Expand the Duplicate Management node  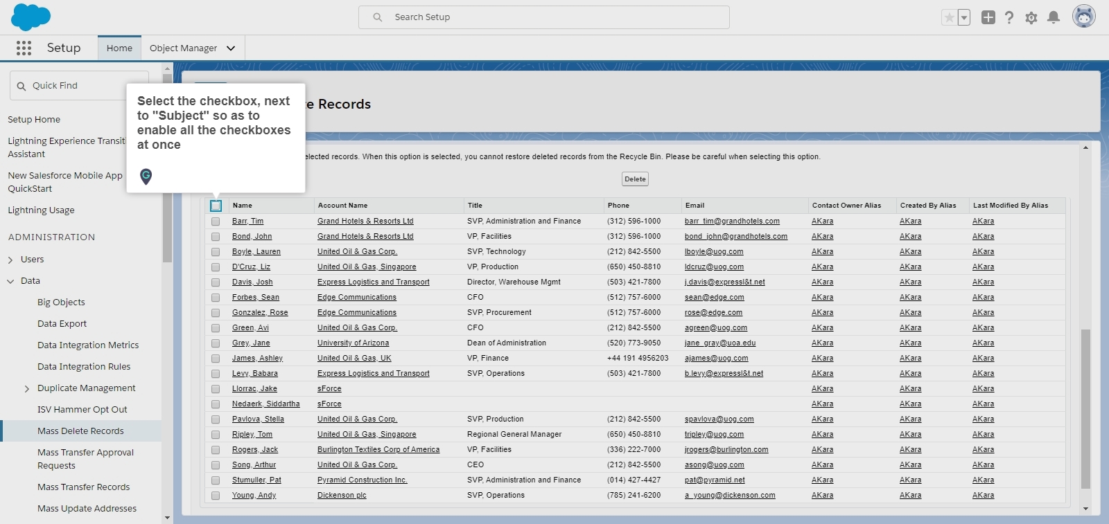click(27, 389)
